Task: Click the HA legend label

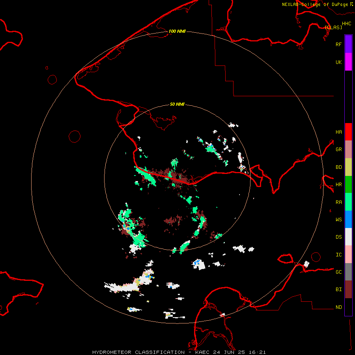Action: coord(338,132)
